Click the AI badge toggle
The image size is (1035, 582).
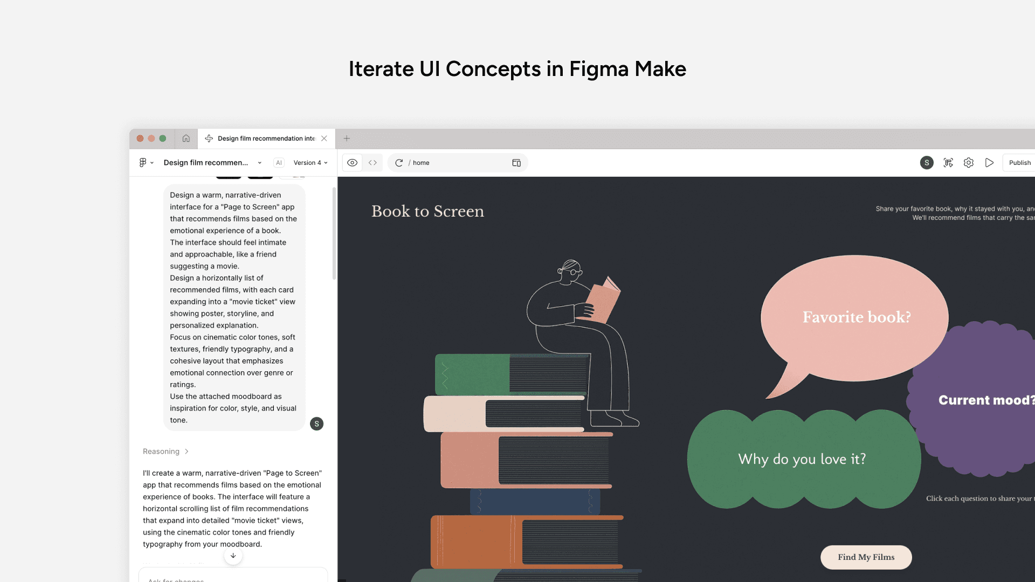(279, 163)
